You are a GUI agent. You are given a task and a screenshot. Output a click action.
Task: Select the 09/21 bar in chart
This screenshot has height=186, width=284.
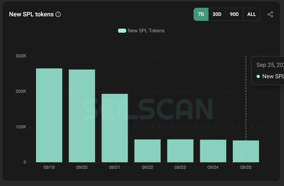pyautogui.click(x=115, y=128)
